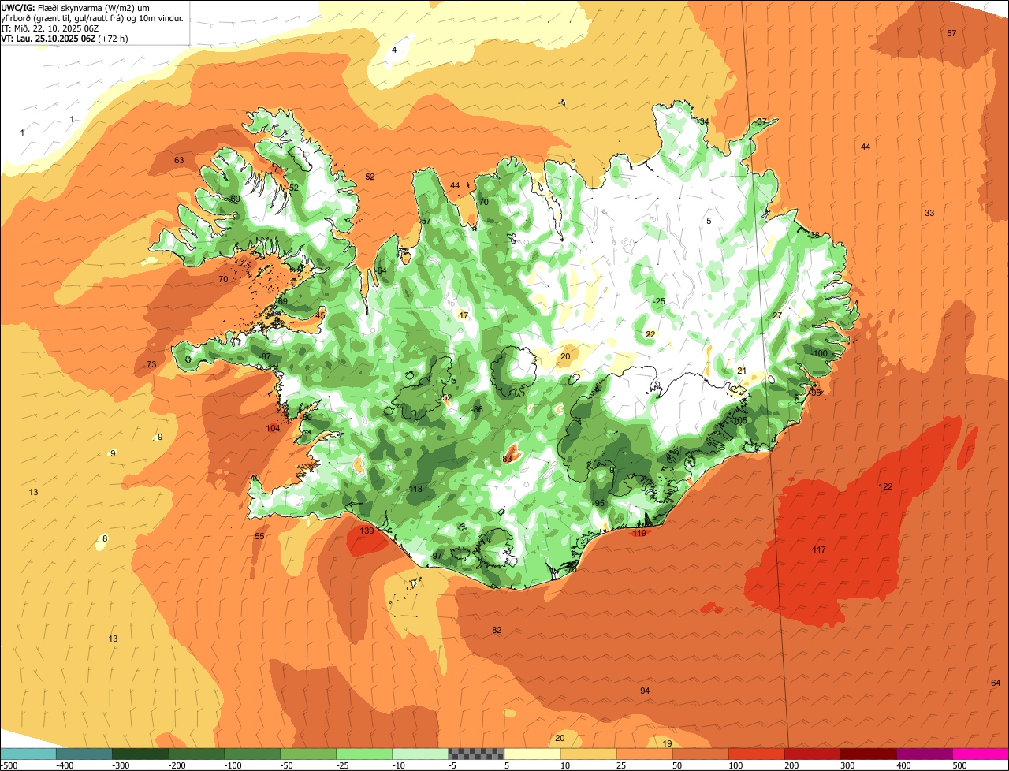Click the '21' value north of Vatnajökull
The width and height of the screenshot is (1009, 771).
pyautogui.click(x=741, y=371)
